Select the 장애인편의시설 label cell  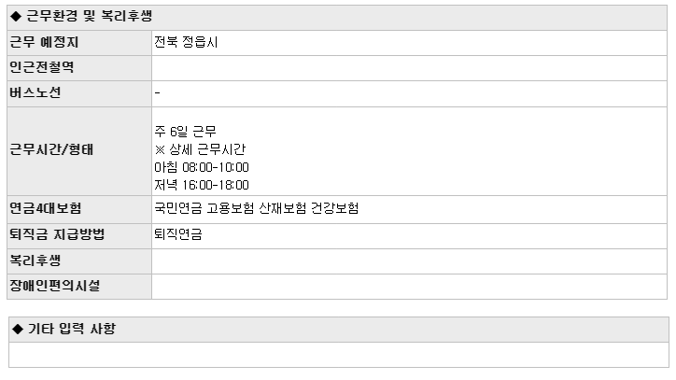tap(79, 287)
